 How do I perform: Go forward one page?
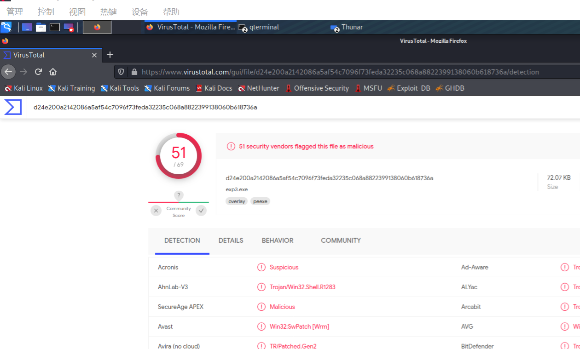(x=23, y=72)
